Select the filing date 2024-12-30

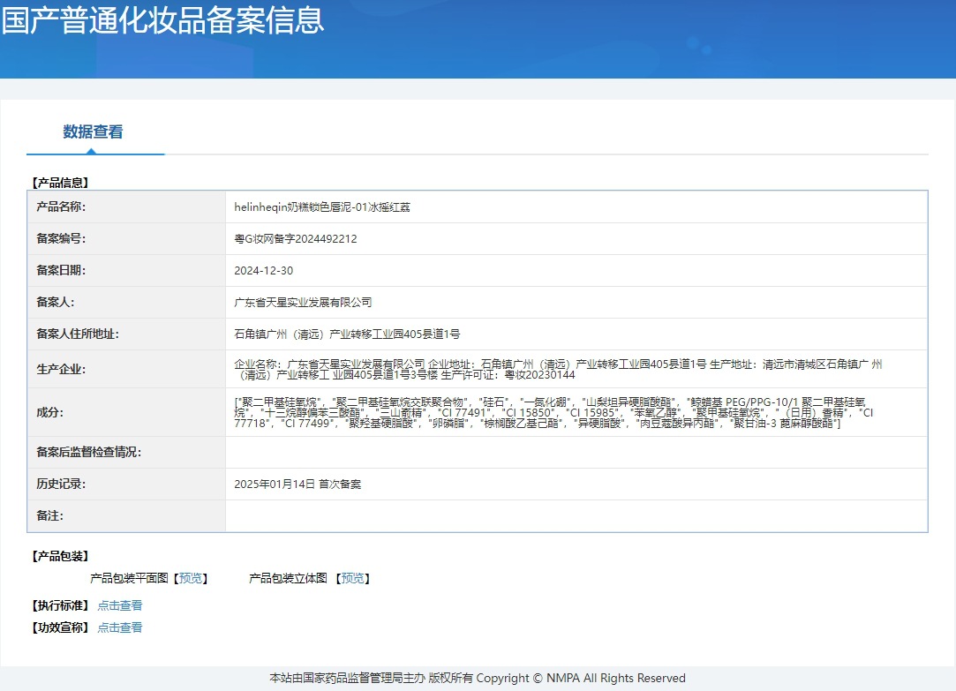pyautogui.click(x=263, y=271)
